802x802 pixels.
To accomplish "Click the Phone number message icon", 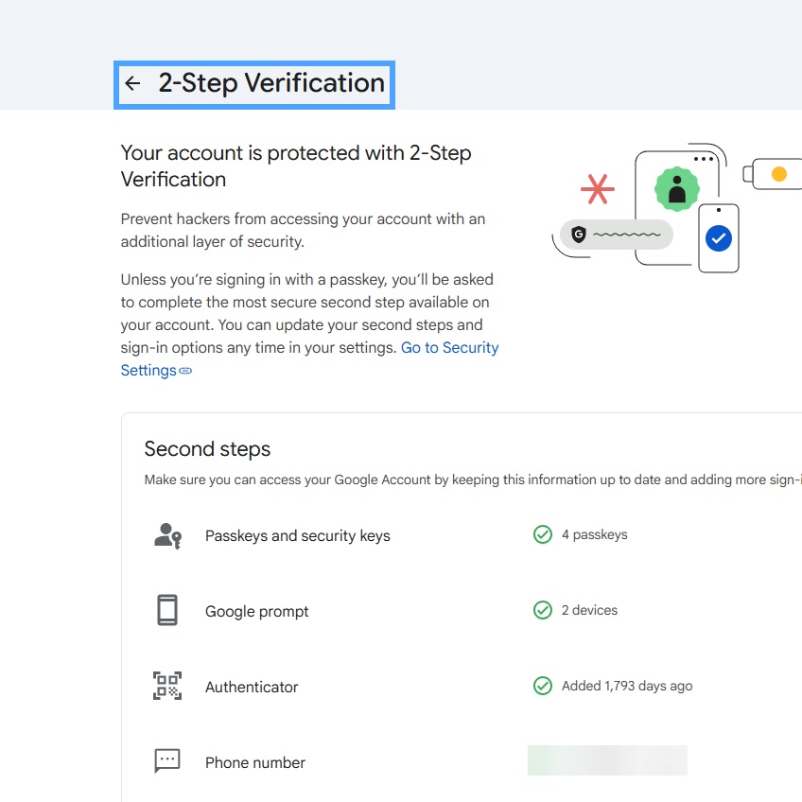I will pyautogui.click(x=167, y=761).
